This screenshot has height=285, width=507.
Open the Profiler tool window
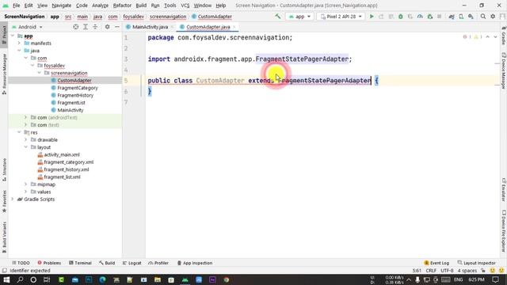pyautogui.click(x=158, y=263)
